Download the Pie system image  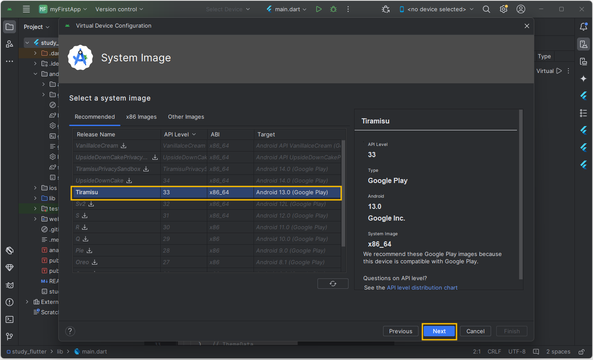(89, 250)
